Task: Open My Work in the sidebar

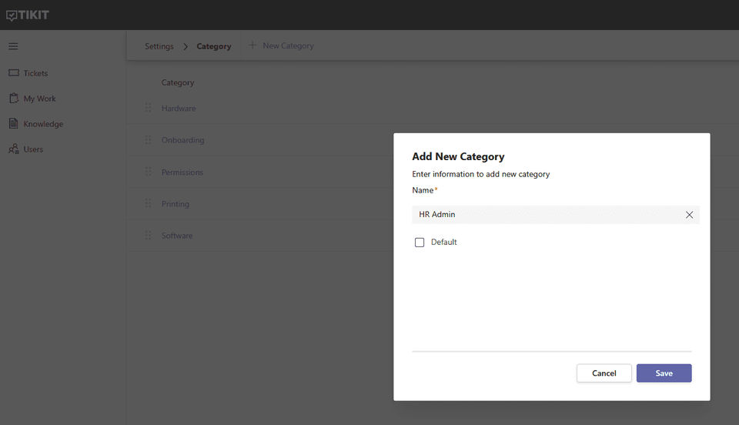Action: tap(39, 99)
